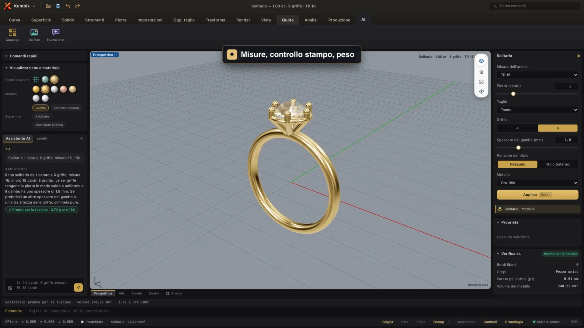Image resolution: width=584 pixels, height=328 pixels.
Task: Open file with the folder icon
Action: point(48,6)
